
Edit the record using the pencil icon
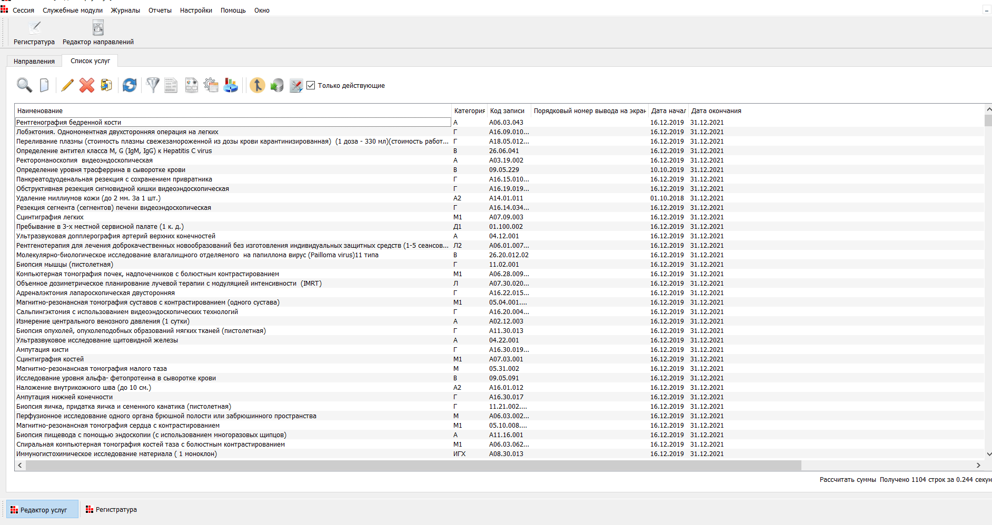pos(67,85)
